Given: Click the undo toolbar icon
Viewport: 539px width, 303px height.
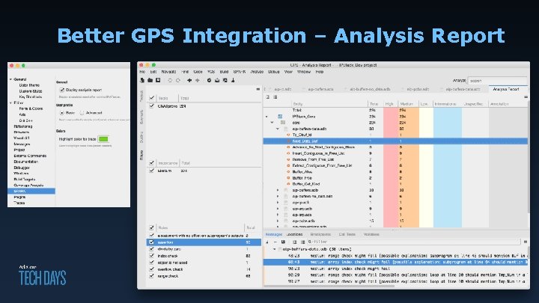Looking at the screenshot, I should [x=170, y=80].
